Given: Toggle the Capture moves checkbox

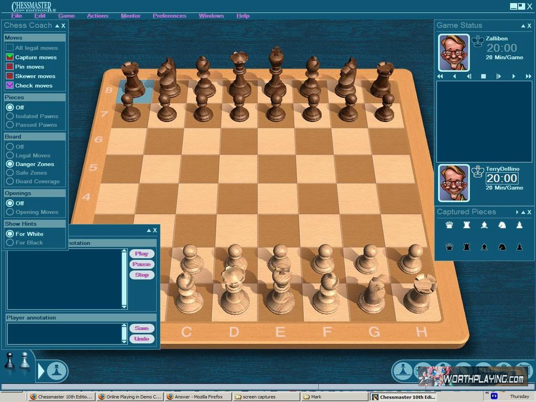Looking at the screenshot, I should coord(9,57).
